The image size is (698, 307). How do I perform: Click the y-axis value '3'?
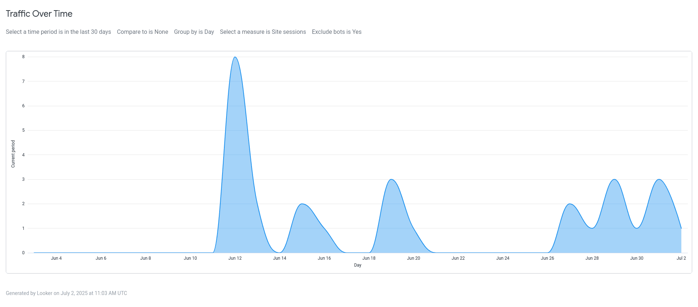click(x=23, y=179)
